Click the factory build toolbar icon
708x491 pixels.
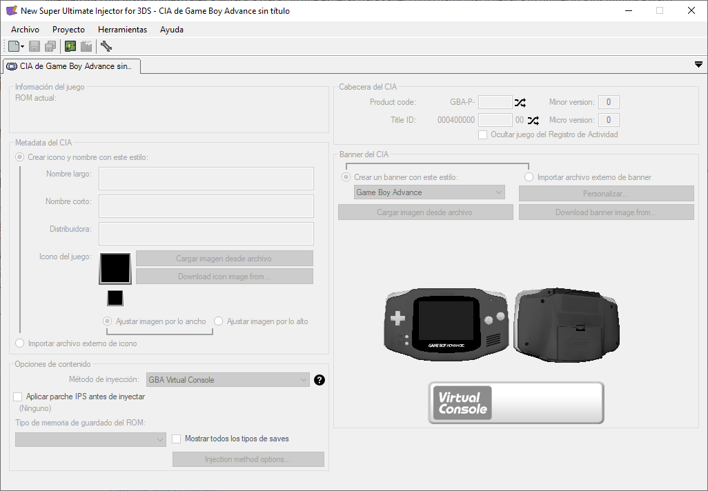coord(86,46)
